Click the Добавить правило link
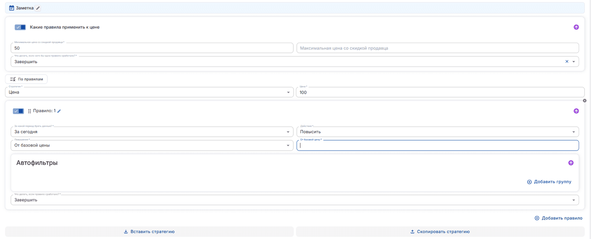Viewport: 591px width, 239px height. coord(558,218)
